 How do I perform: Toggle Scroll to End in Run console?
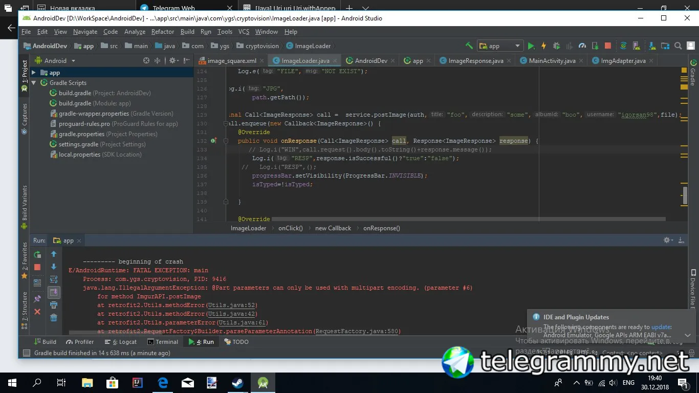[x=54, y=292]
